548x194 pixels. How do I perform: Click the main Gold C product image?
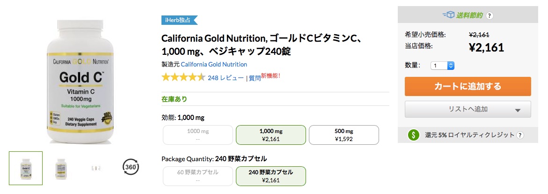pyautogui.click(x=81, y=82)
